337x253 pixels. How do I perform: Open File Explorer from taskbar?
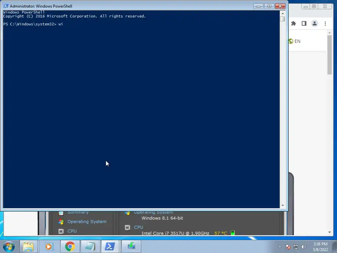29,246
